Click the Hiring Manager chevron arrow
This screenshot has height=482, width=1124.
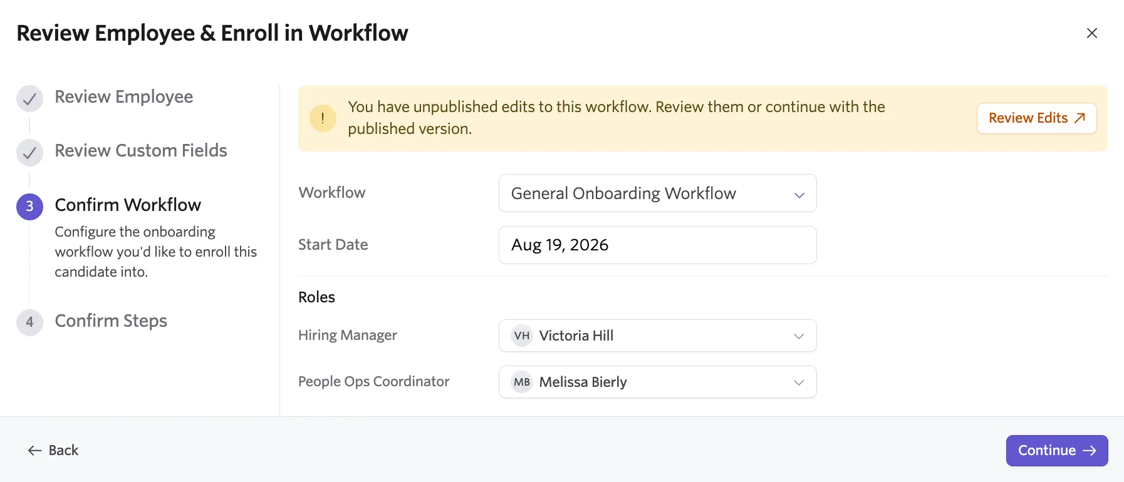[x=799, y=336]
